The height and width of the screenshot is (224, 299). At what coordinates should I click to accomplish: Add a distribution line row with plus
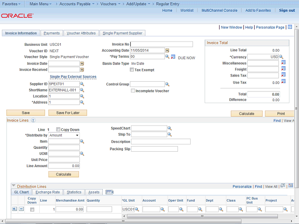click(14, 209)
